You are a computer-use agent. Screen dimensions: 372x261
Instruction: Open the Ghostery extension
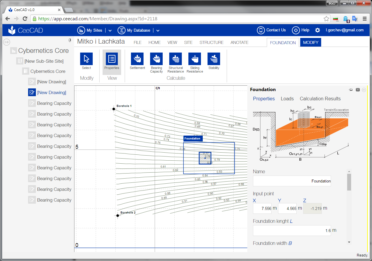pos(346,19)
